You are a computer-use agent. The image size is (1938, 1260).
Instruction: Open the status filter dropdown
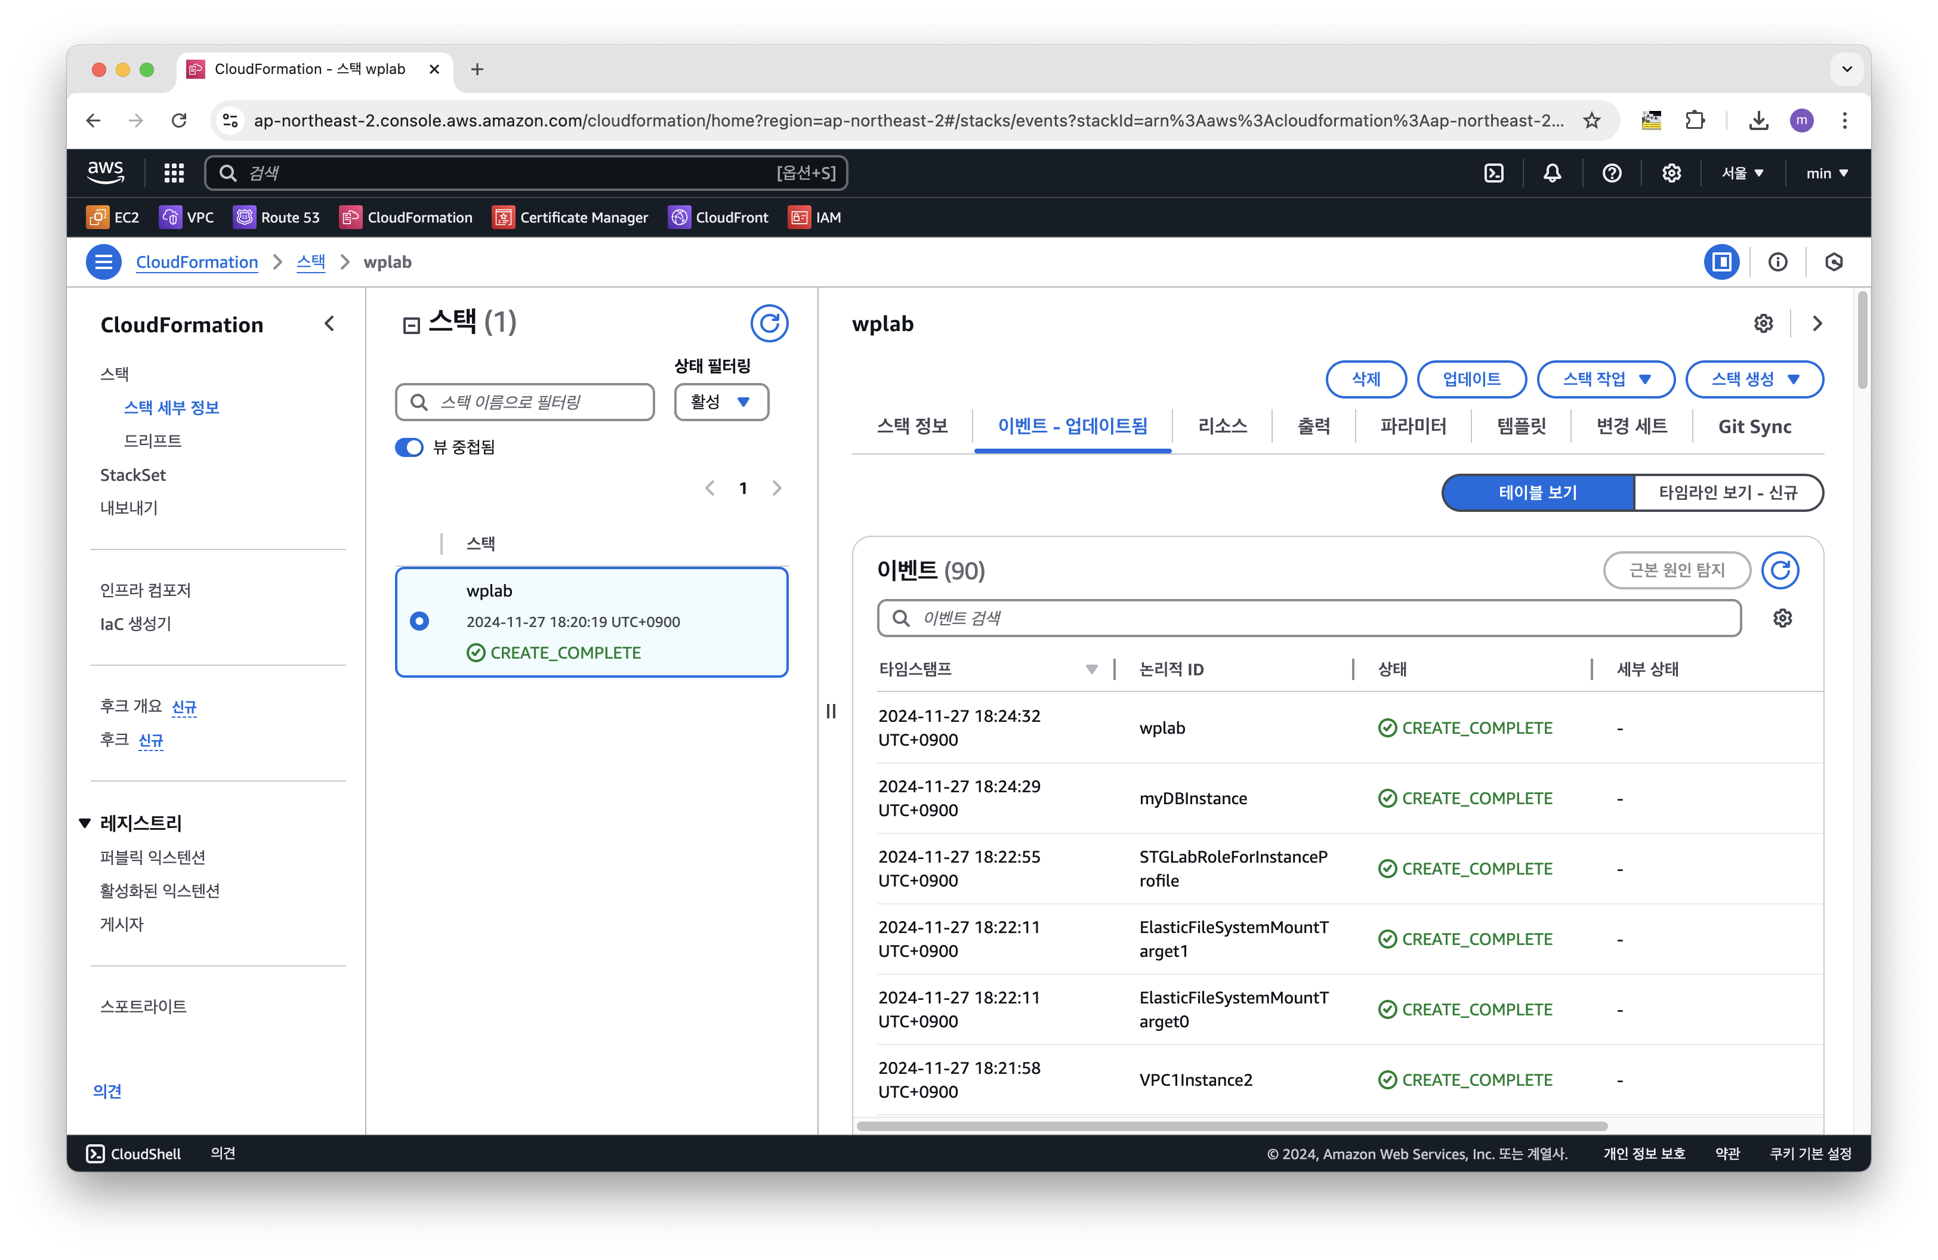(x=721, y=402)
